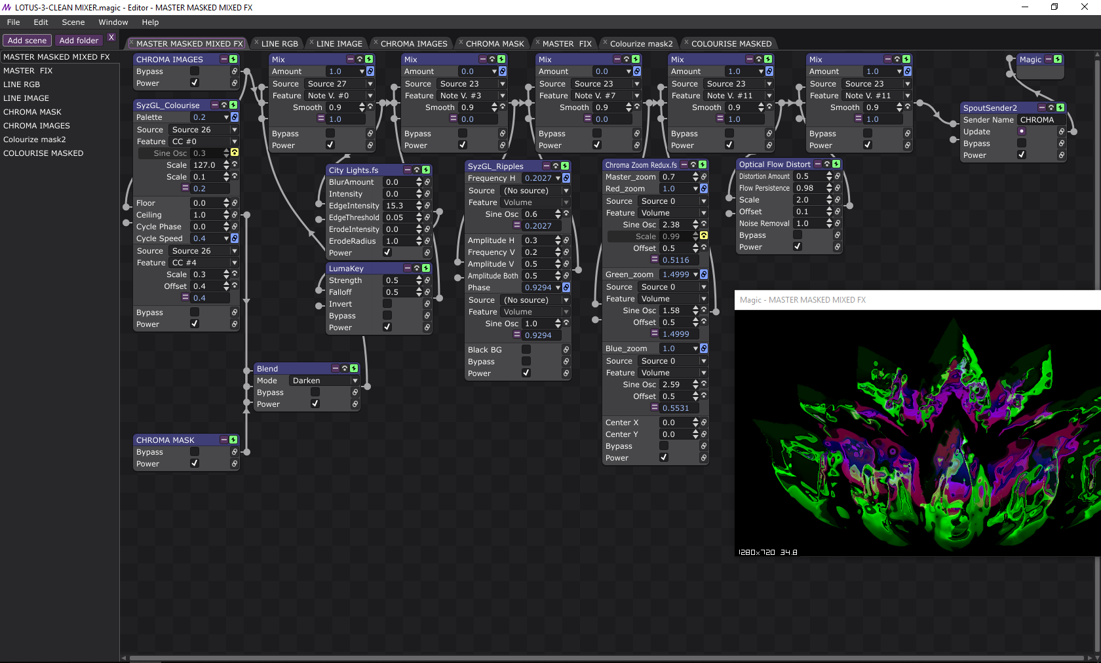Click the link icon beside Master_zoom

704,177
